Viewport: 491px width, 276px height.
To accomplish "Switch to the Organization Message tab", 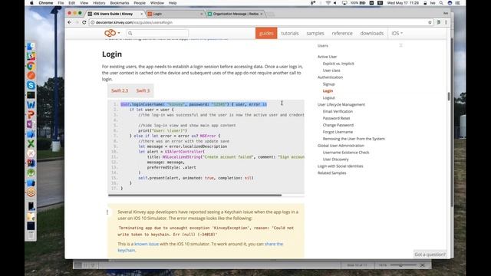I will coord(235,14).
